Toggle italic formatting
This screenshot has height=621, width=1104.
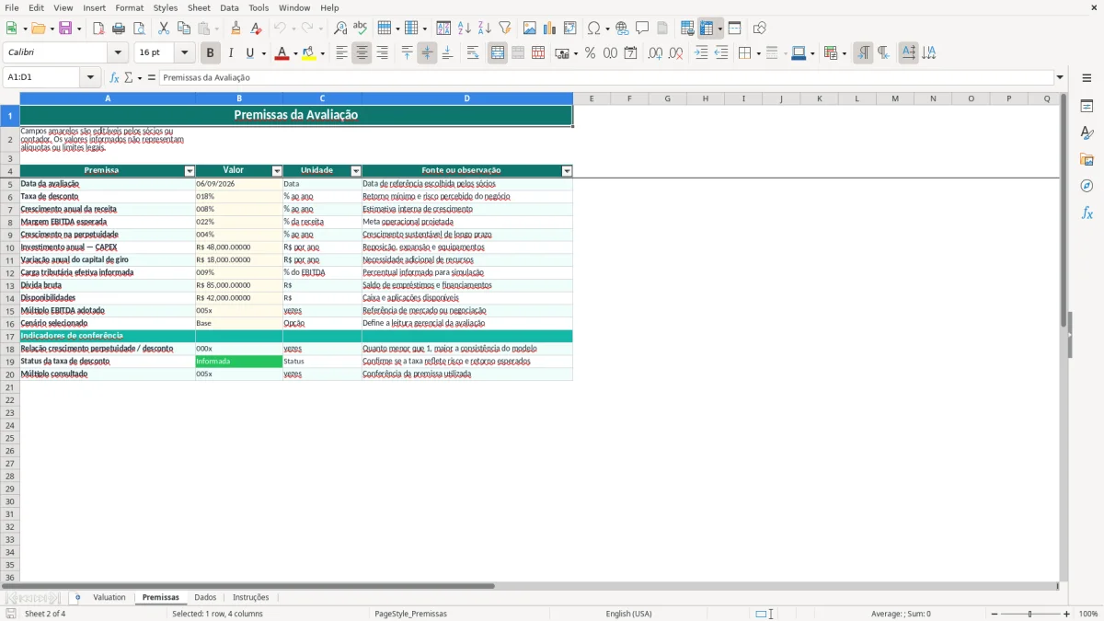coord(231,53)
